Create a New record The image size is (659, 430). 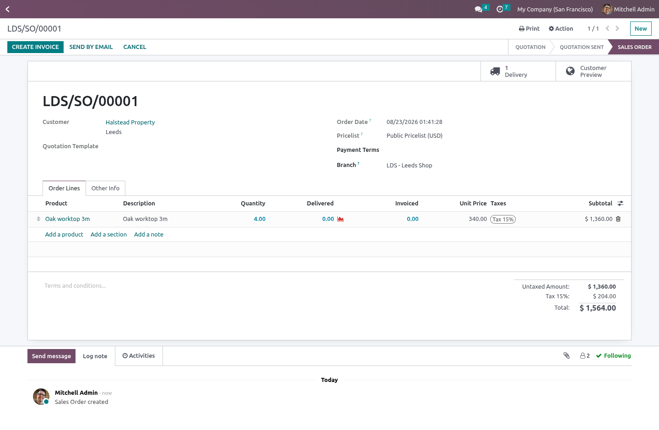click(x=641, y=28)
